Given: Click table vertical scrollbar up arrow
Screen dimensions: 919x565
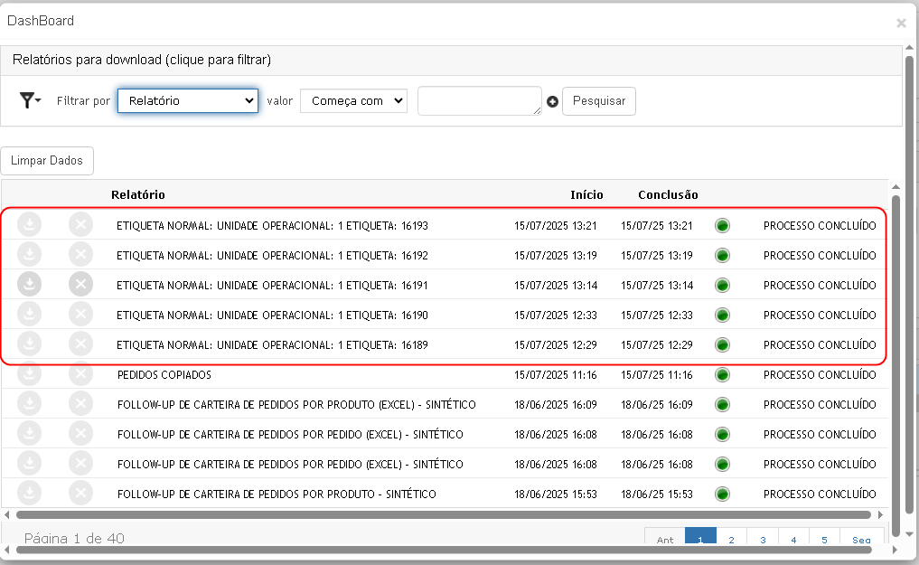Looking at the screenshot, I should click(896, 187).
